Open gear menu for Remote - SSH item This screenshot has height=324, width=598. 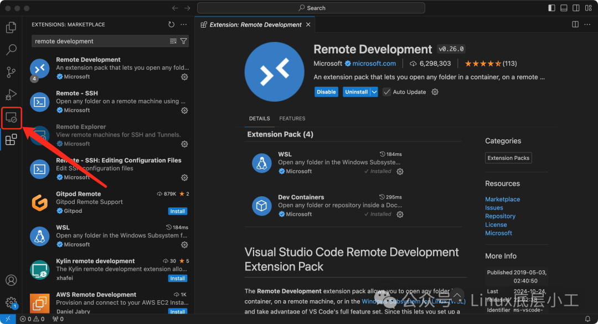click(184, 111)
